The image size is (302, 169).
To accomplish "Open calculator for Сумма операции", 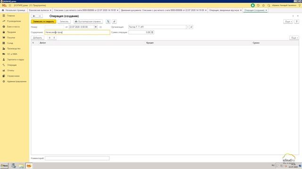I will (x=152, y=32).
